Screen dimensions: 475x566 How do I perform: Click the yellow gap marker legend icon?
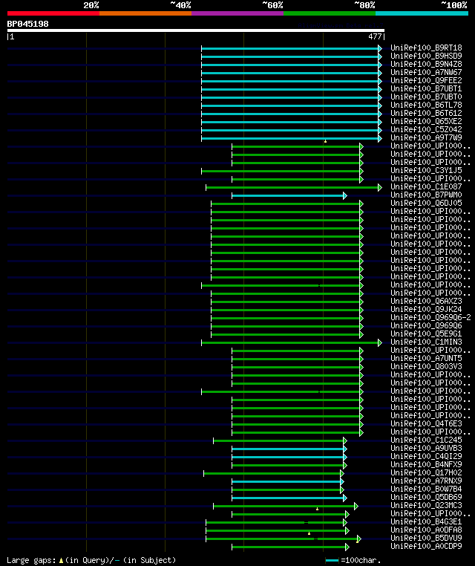click(x=61, y=561)
